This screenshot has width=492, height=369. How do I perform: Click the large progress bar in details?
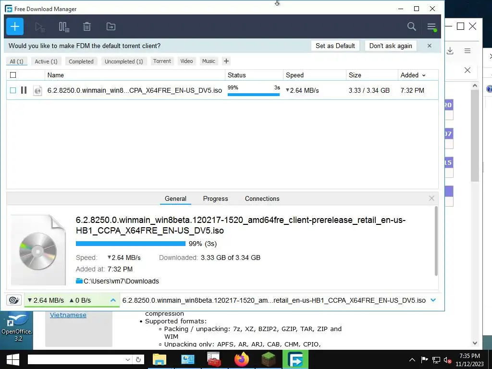pos(131,244)
